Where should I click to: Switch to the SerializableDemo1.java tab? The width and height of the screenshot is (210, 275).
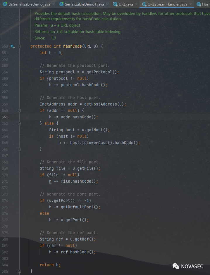[84, 4]
